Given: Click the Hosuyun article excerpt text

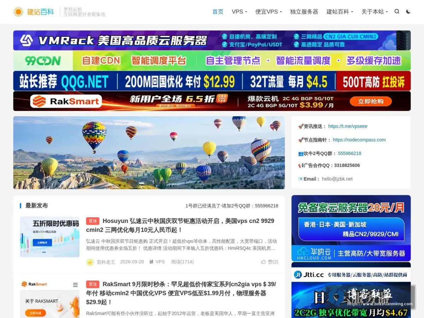Looking at the screenshot, I should point(182,245).
